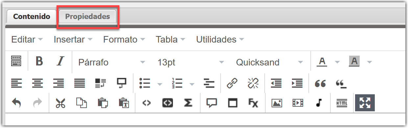Click inside the editor text area
Viewport: 408px width, 128px height.
204,119
